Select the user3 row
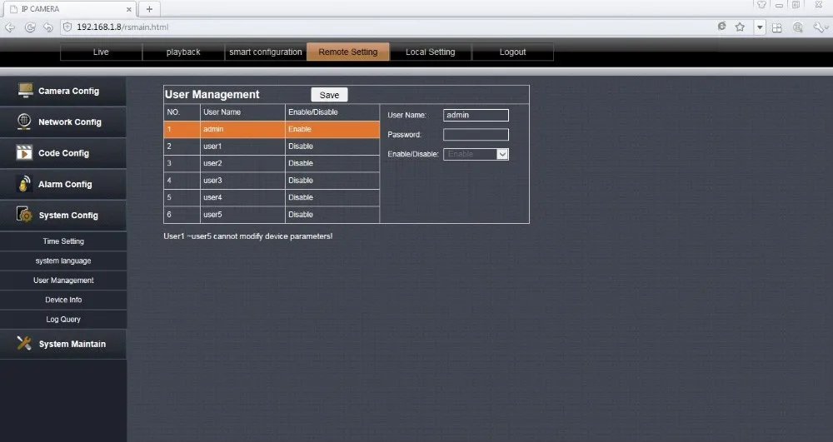 point(272,181)
